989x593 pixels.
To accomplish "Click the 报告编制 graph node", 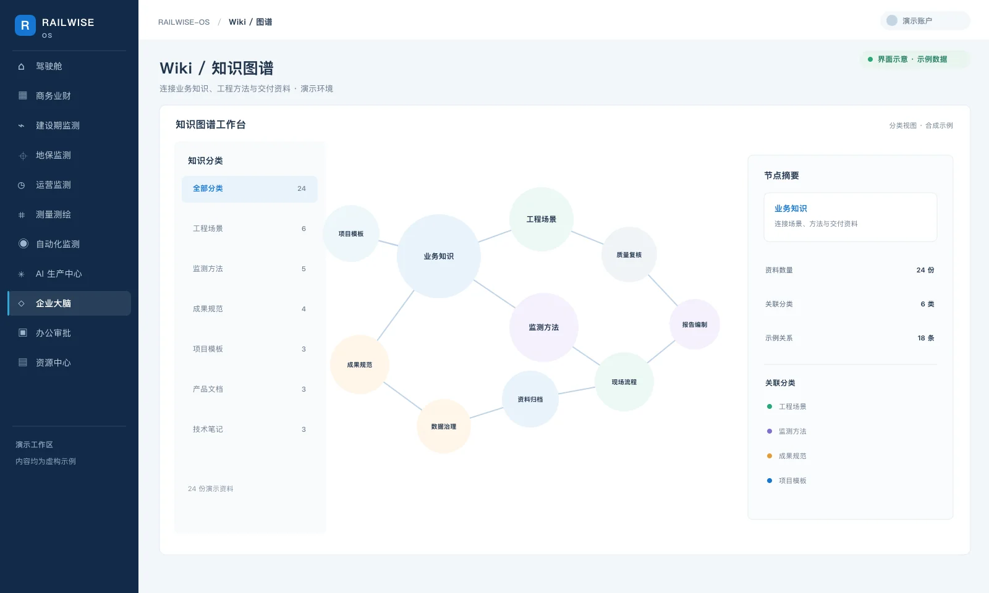I will point(695,324).
